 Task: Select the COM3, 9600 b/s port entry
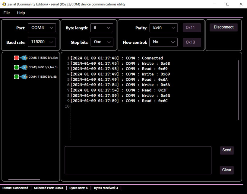click(x=36, y=67)
